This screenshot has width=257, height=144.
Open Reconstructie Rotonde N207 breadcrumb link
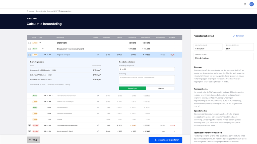tap(46, 11)
